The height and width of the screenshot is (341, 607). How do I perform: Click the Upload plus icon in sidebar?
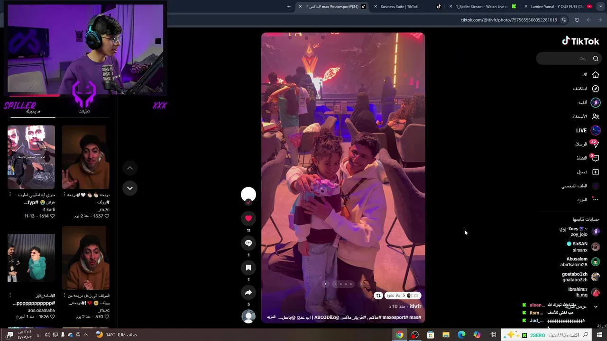[596, 172]
